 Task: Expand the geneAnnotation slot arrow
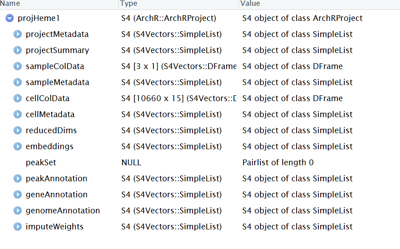(17, 195)
